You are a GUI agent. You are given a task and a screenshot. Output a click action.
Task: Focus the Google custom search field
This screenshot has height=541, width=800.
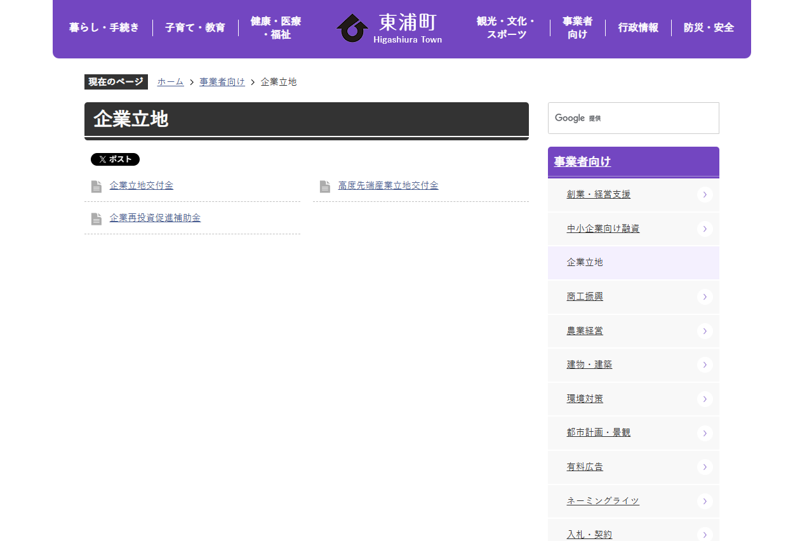634,118
